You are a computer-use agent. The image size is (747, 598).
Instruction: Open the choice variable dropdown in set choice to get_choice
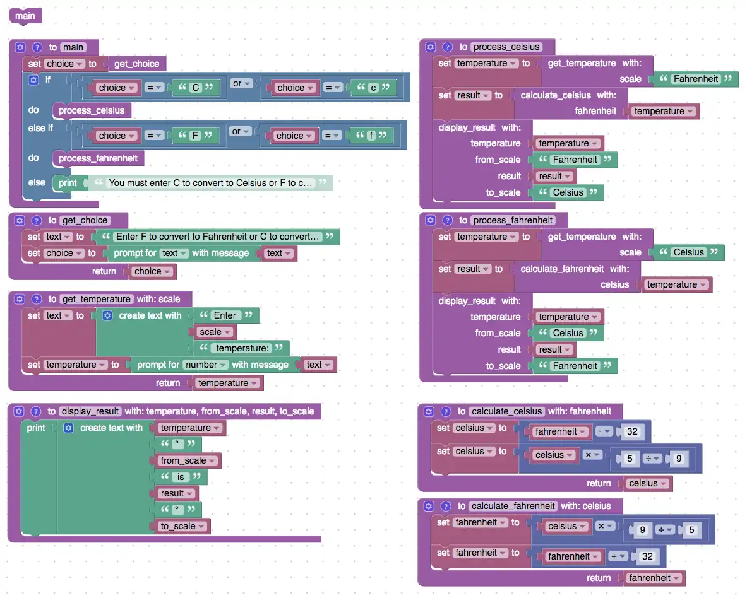64,64
